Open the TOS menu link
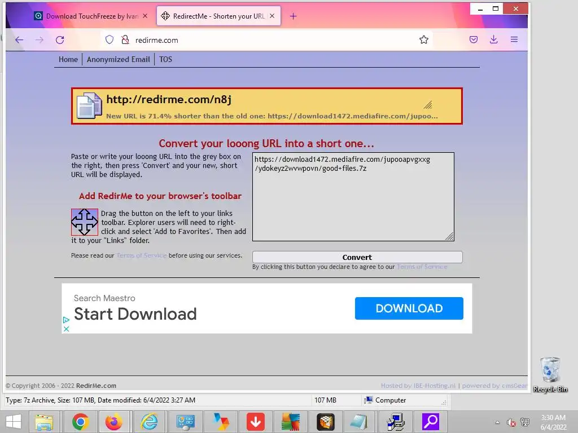Screen dimensions: 578x433 point(165,59)
